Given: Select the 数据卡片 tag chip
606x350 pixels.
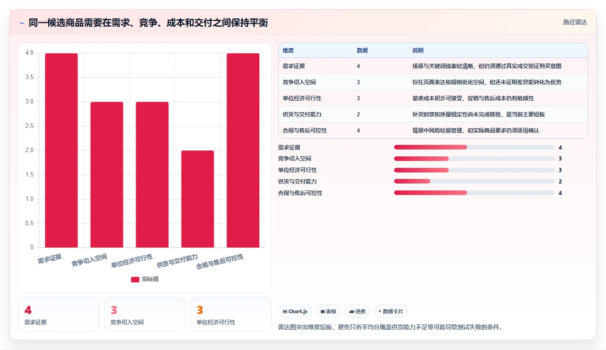Looking at the screenshot, I should pos(391,311).
